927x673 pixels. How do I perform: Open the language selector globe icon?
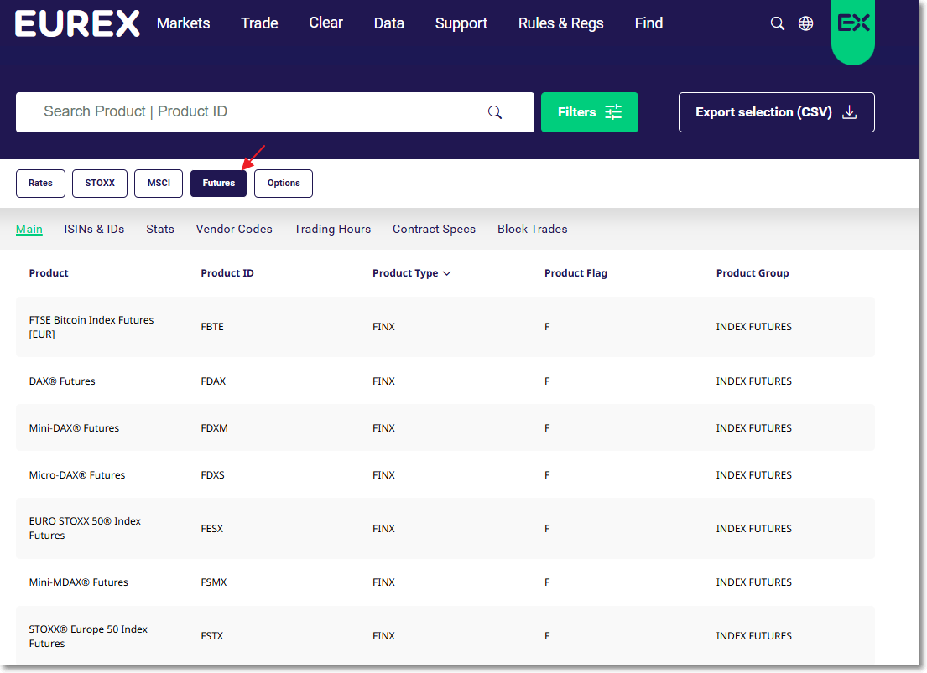[806, 23]
